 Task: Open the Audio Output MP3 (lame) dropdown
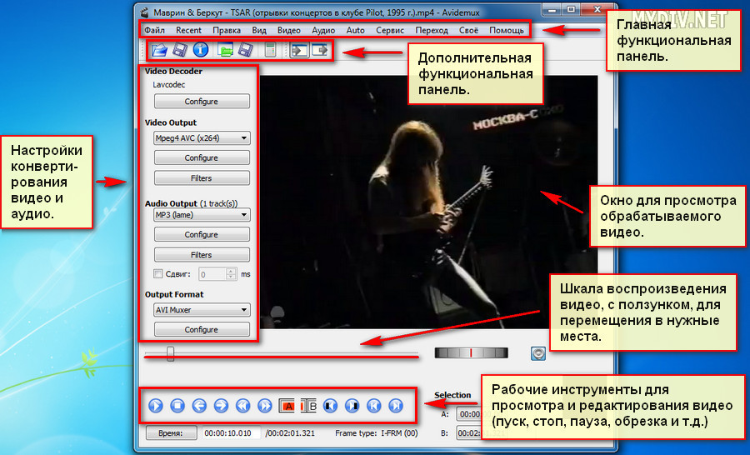click(x=202, y=215)
